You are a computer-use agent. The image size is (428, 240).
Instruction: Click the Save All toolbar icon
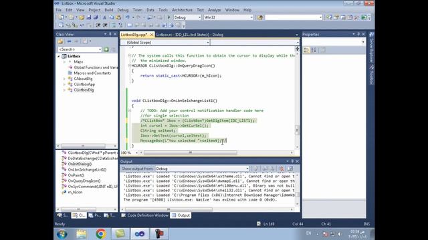tap(96, 17)
